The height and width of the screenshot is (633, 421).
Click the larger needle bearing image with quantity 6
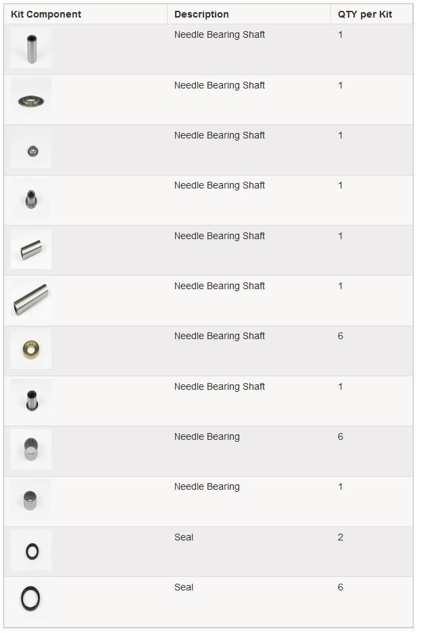(x=31, y=449)
